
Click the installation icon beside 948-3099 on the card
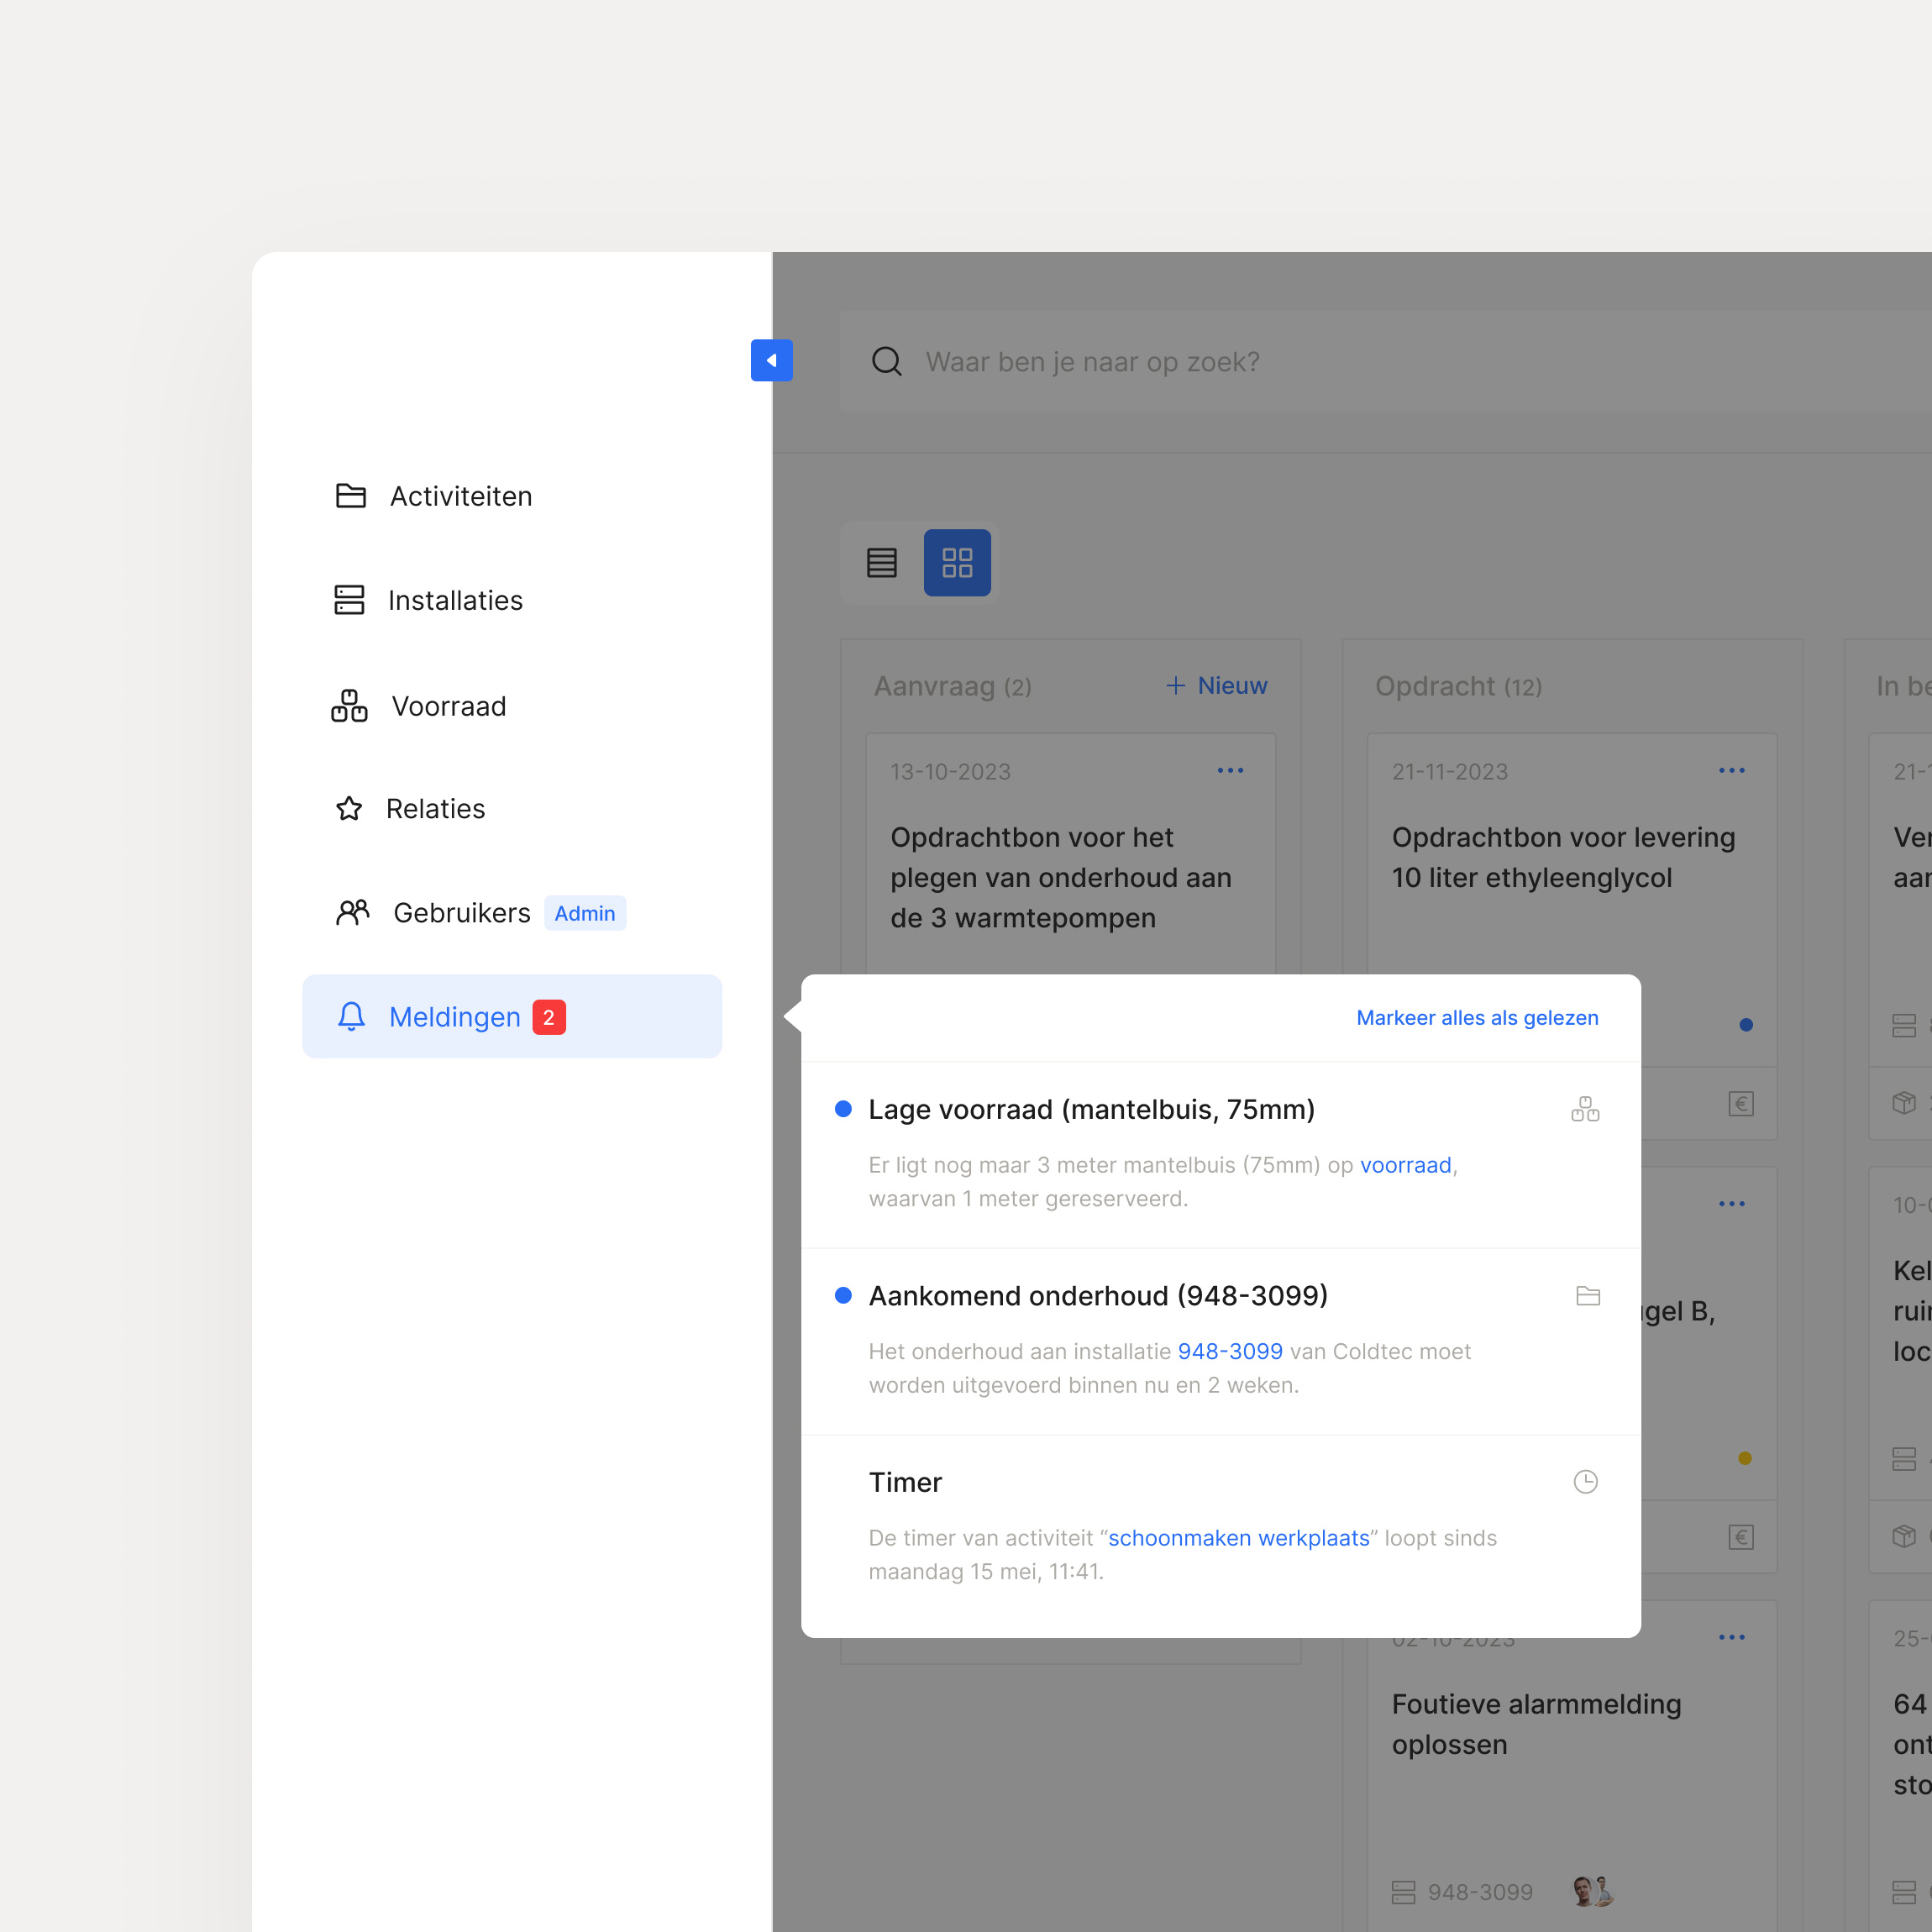coord(1405,1890)
